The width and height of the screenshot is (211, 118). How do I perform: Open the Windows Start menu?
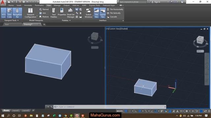[x=3, y=116]
